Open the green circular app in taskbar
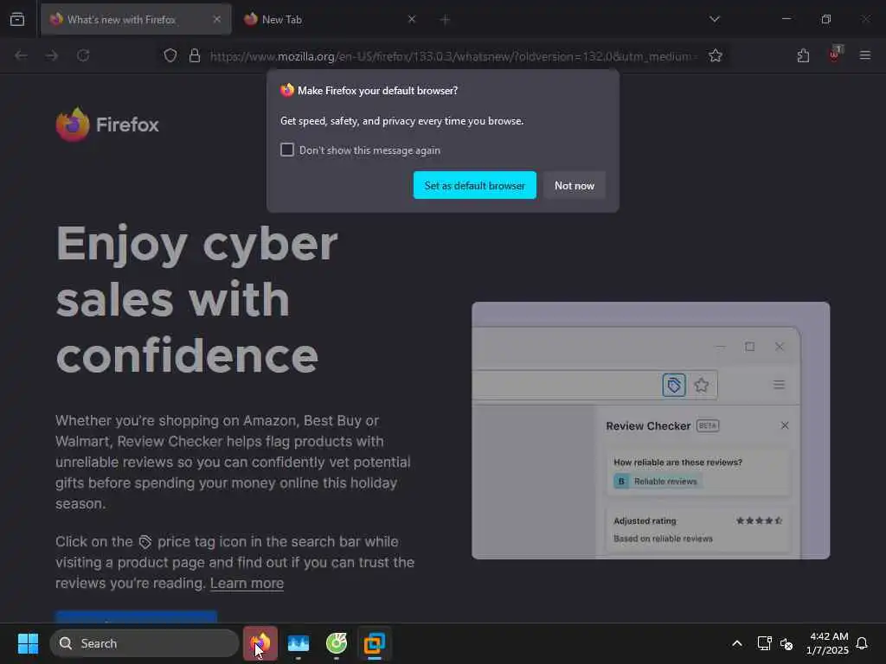This screenshot has height=664, width=886. click(x=337, y=643)
